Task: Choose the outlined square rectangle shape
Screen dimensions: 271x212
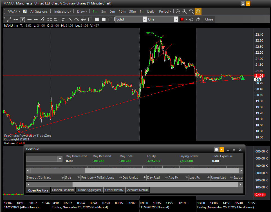Action: point(90,19)
